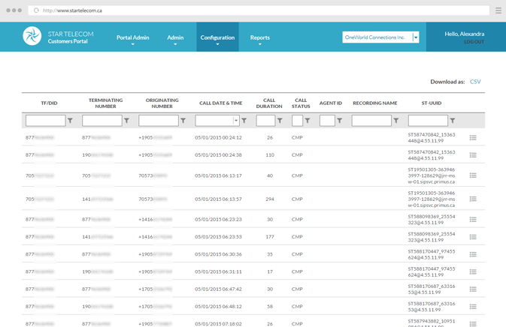
Task: Click the Hello, Alexandra greeting
Action: (x=465, y=34)
